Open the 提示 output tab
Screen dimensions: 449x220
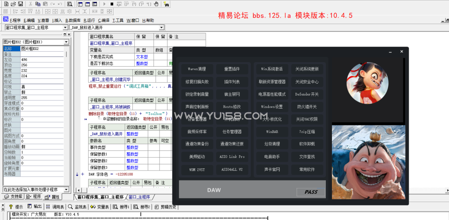(x=16, y=206)
